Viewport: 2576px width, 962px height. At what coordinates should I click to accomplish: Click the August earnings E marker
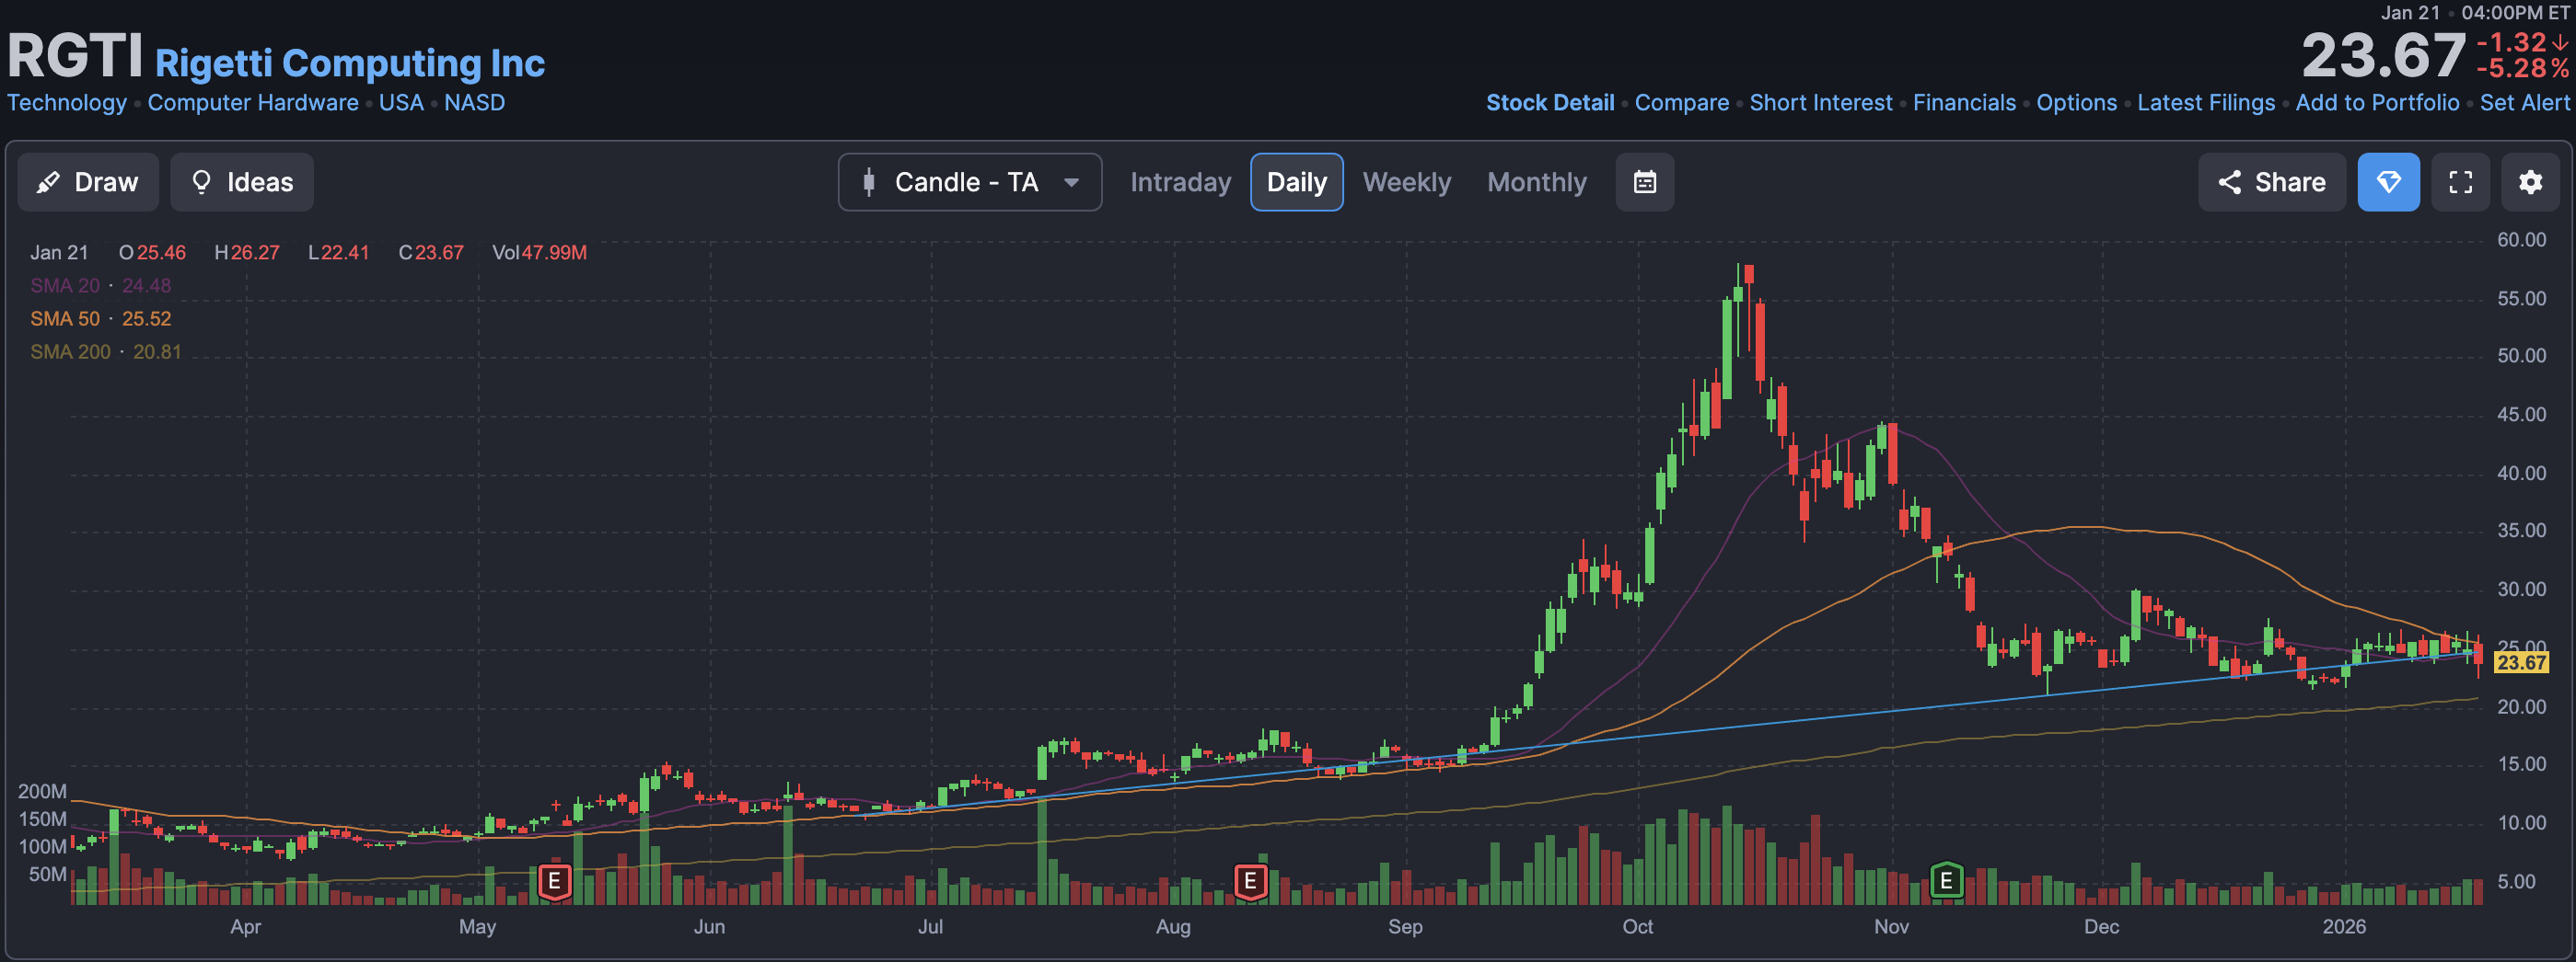click(1250, 881)
